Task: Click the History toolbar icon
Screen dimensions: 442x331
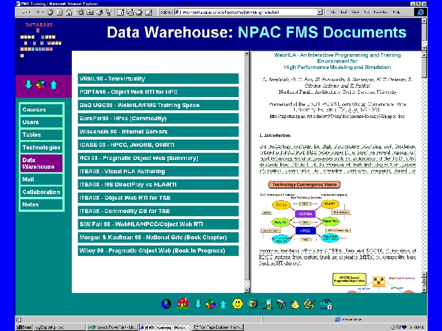Action: 99,12
